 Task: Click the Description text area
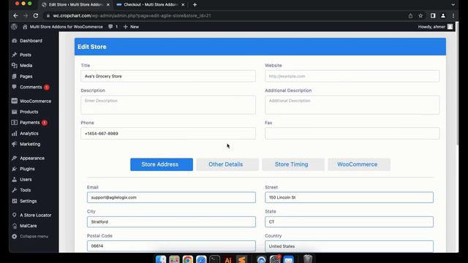(168, 104)
